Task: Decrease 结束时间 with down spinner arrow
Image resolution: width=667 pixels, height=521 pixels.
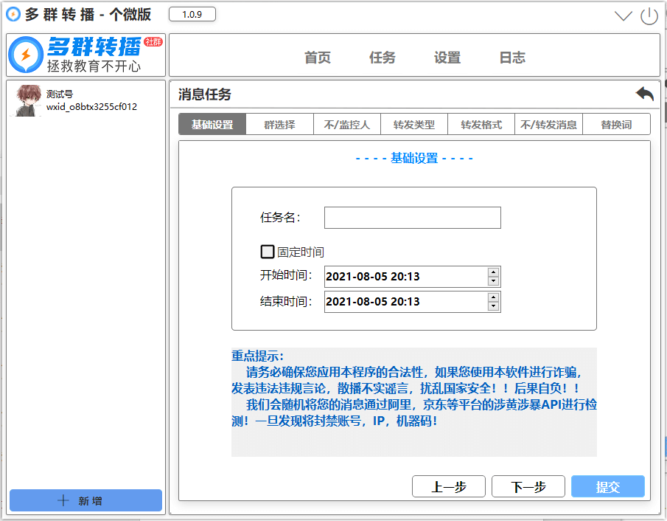Action: click(494, 306)
